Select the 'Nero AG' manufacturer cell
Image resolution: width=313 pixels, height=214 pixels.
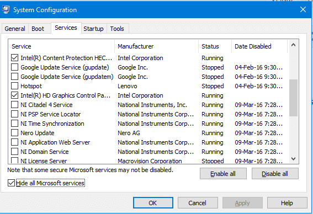129,133
